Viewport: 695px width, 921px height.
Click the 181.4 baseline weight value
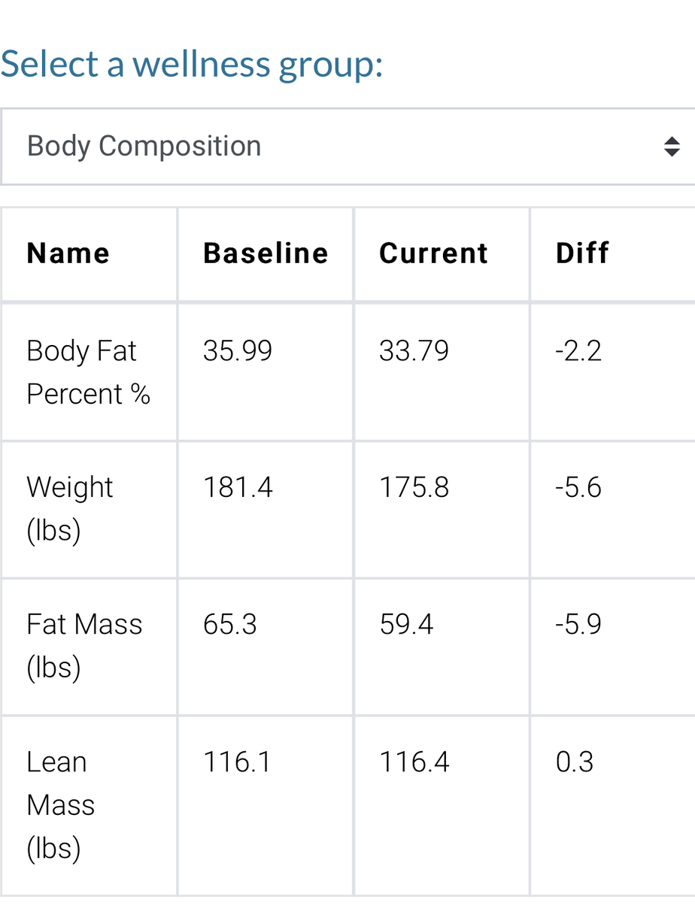click(238, 488)
